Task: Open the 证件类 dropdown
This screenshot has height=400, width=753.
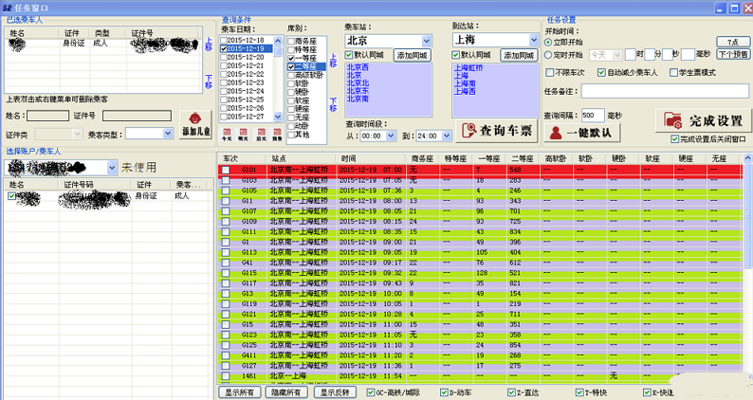Action: click(78, 134)
